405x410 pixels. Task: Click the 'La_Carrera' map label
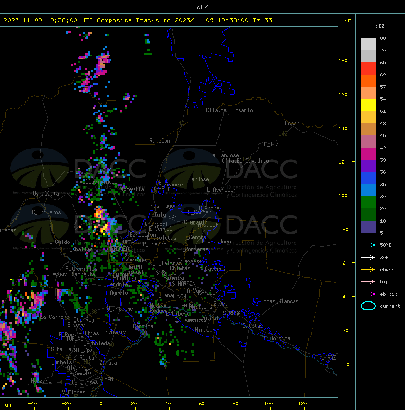[x=55, y=317]
